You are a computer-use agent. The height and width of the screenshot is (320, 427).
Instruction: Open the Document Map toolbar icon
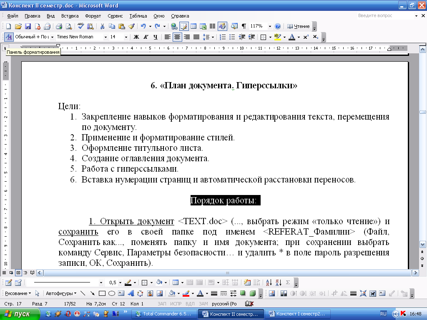point(234,26)
